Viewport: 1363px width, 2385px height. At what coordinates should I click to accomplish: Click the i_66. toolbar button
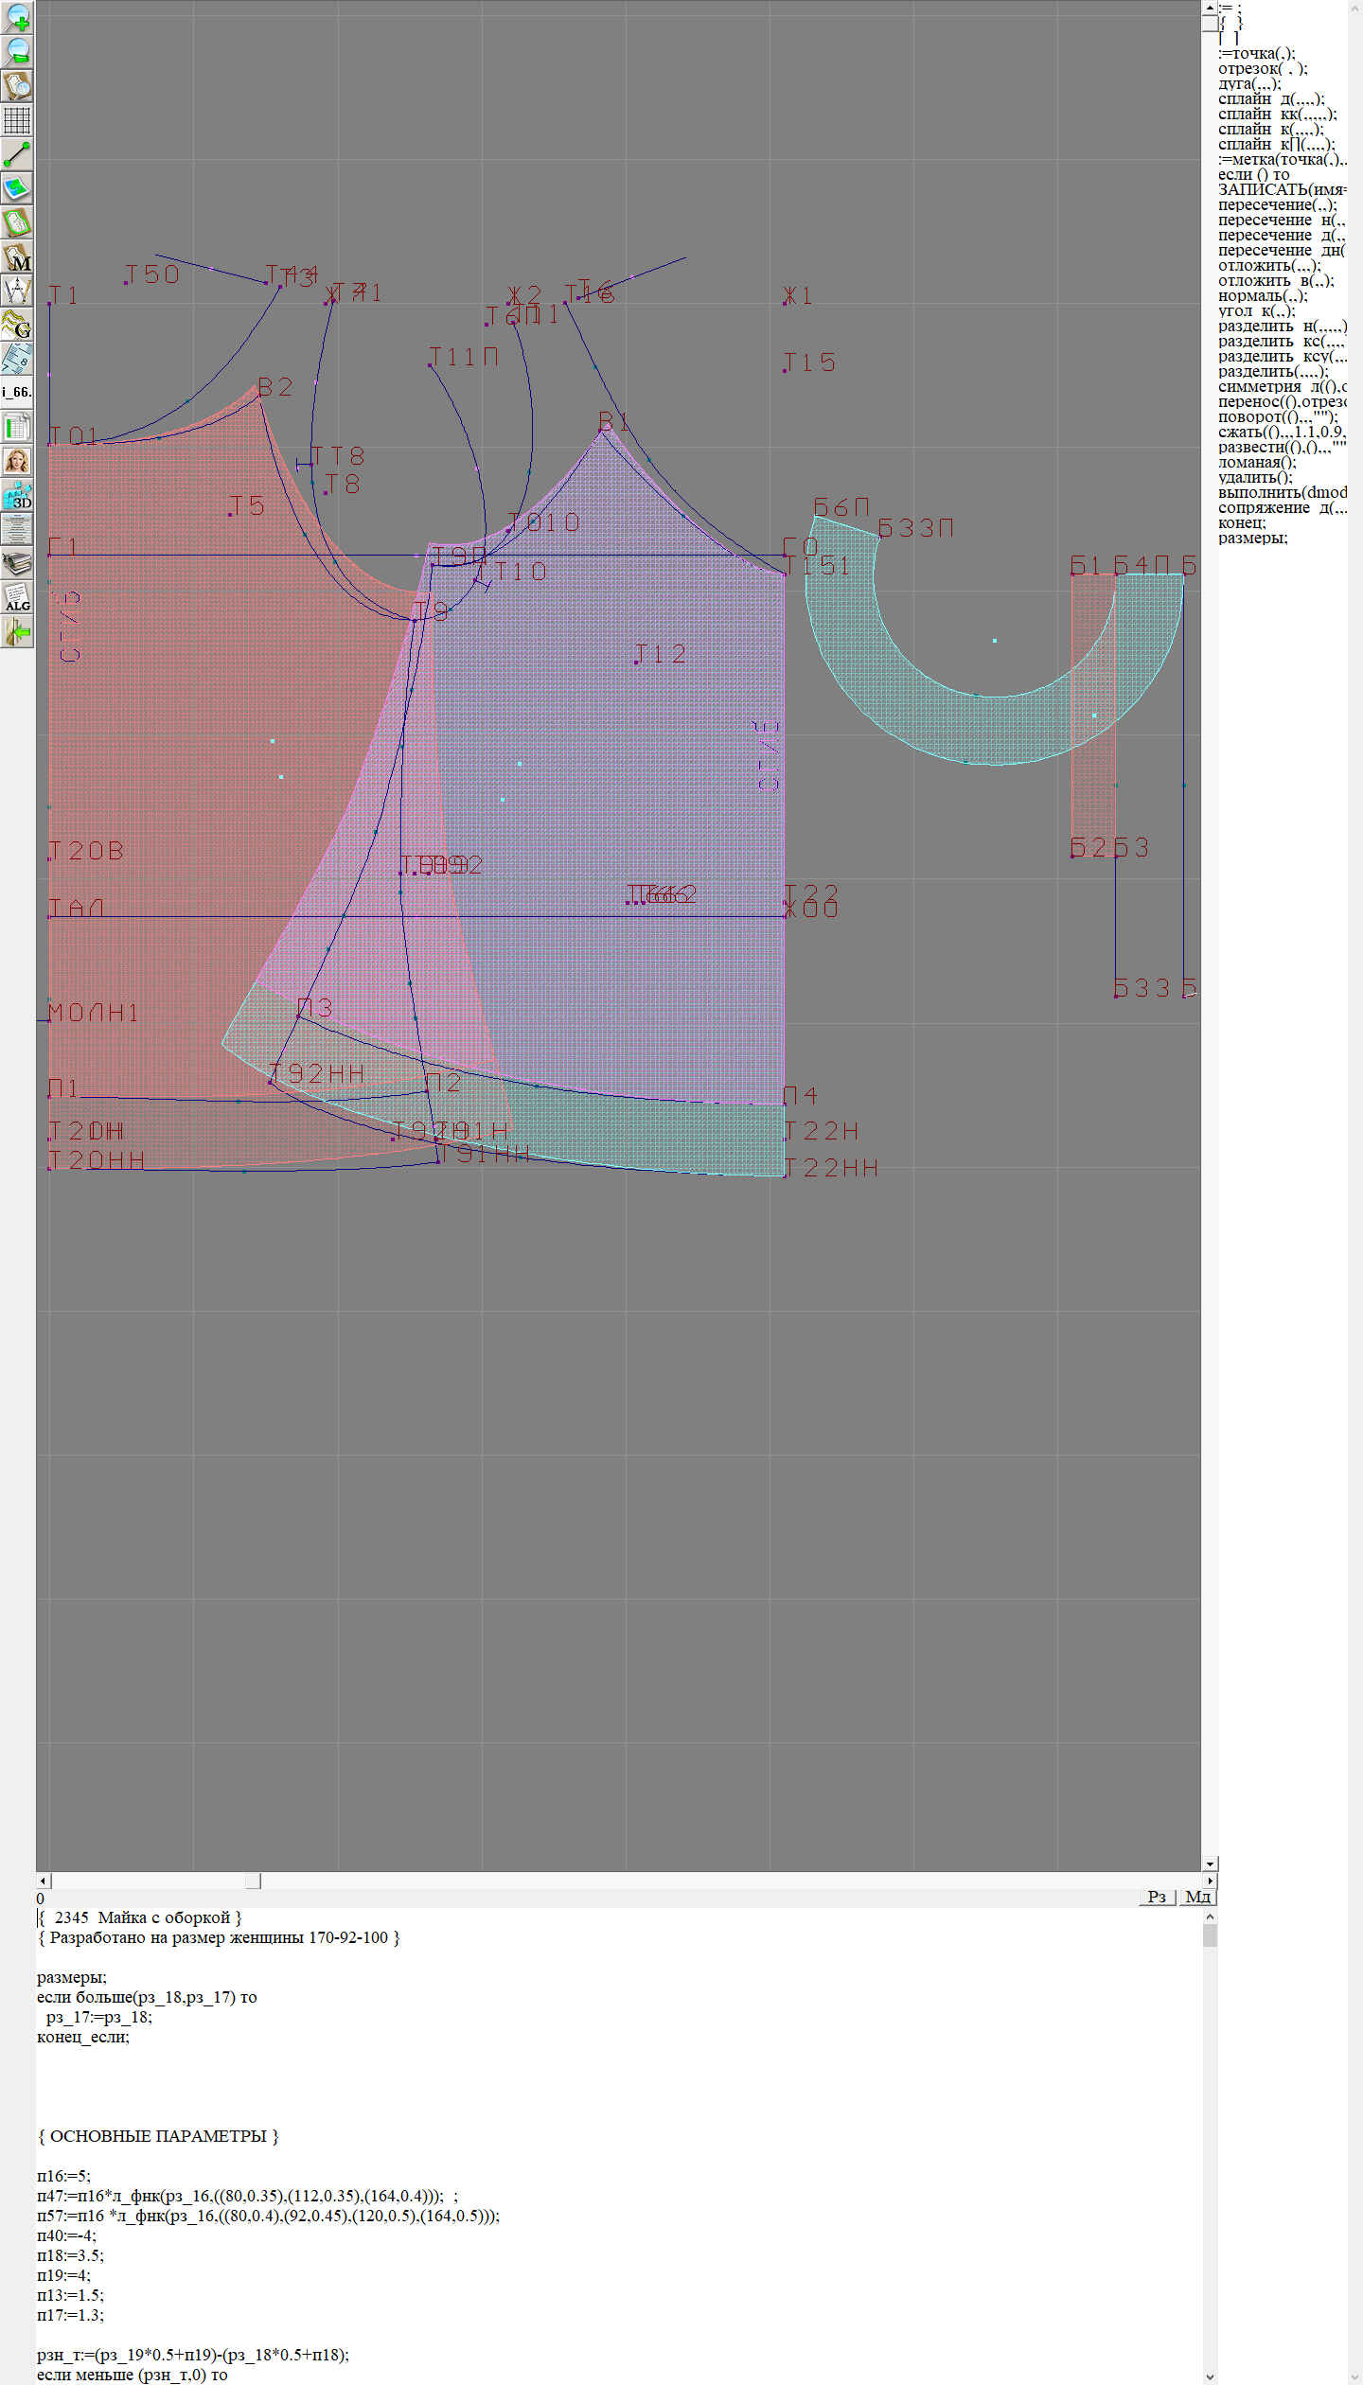17,392
